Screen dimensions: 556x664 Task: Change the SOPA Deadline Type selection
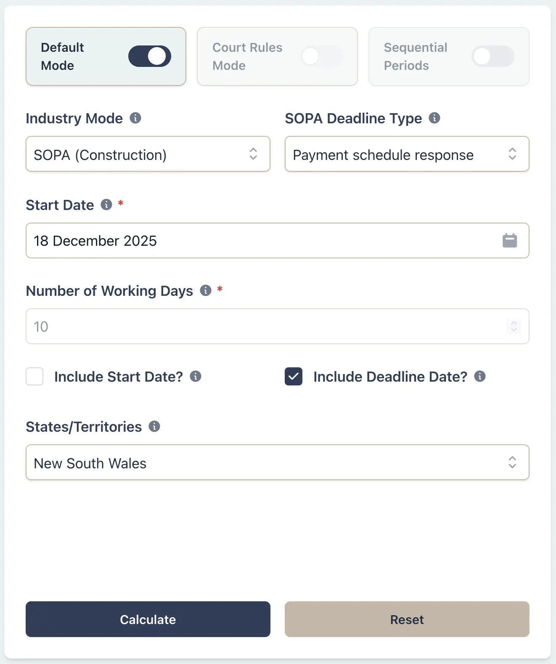click(407, 154)
